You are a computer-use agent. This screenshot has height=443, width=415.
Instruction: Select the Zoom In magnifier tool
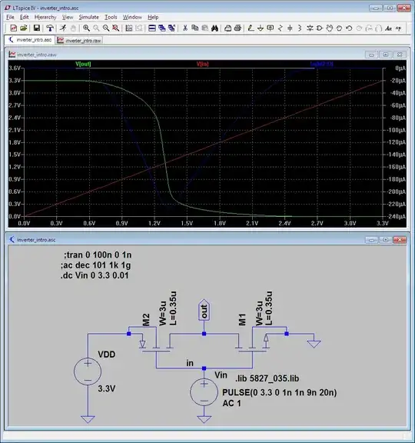pos(86,28)
